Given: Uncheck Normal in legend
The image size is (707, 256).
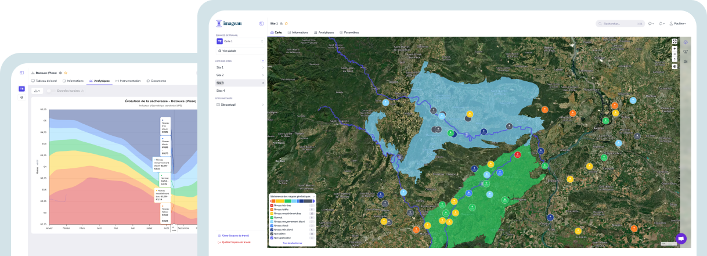Looking at the screenshot, I should [272, 218].
